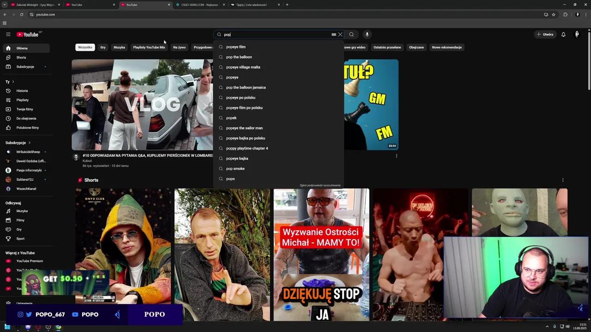The width and height of the screenshot is (591, 332).
Task: Open YouTube Premium in the sidebar
Action: pos(26,261)
